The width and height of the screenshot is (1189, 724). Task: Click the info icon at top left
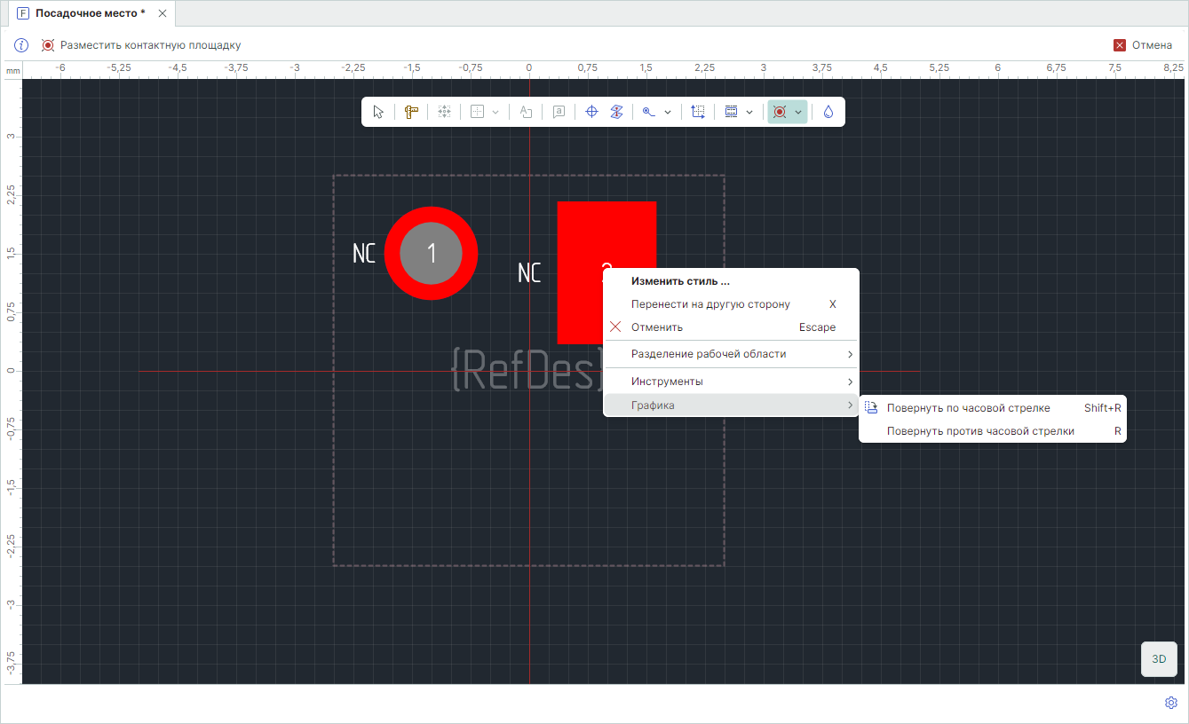pyautogui.click(x=21, y=45)
